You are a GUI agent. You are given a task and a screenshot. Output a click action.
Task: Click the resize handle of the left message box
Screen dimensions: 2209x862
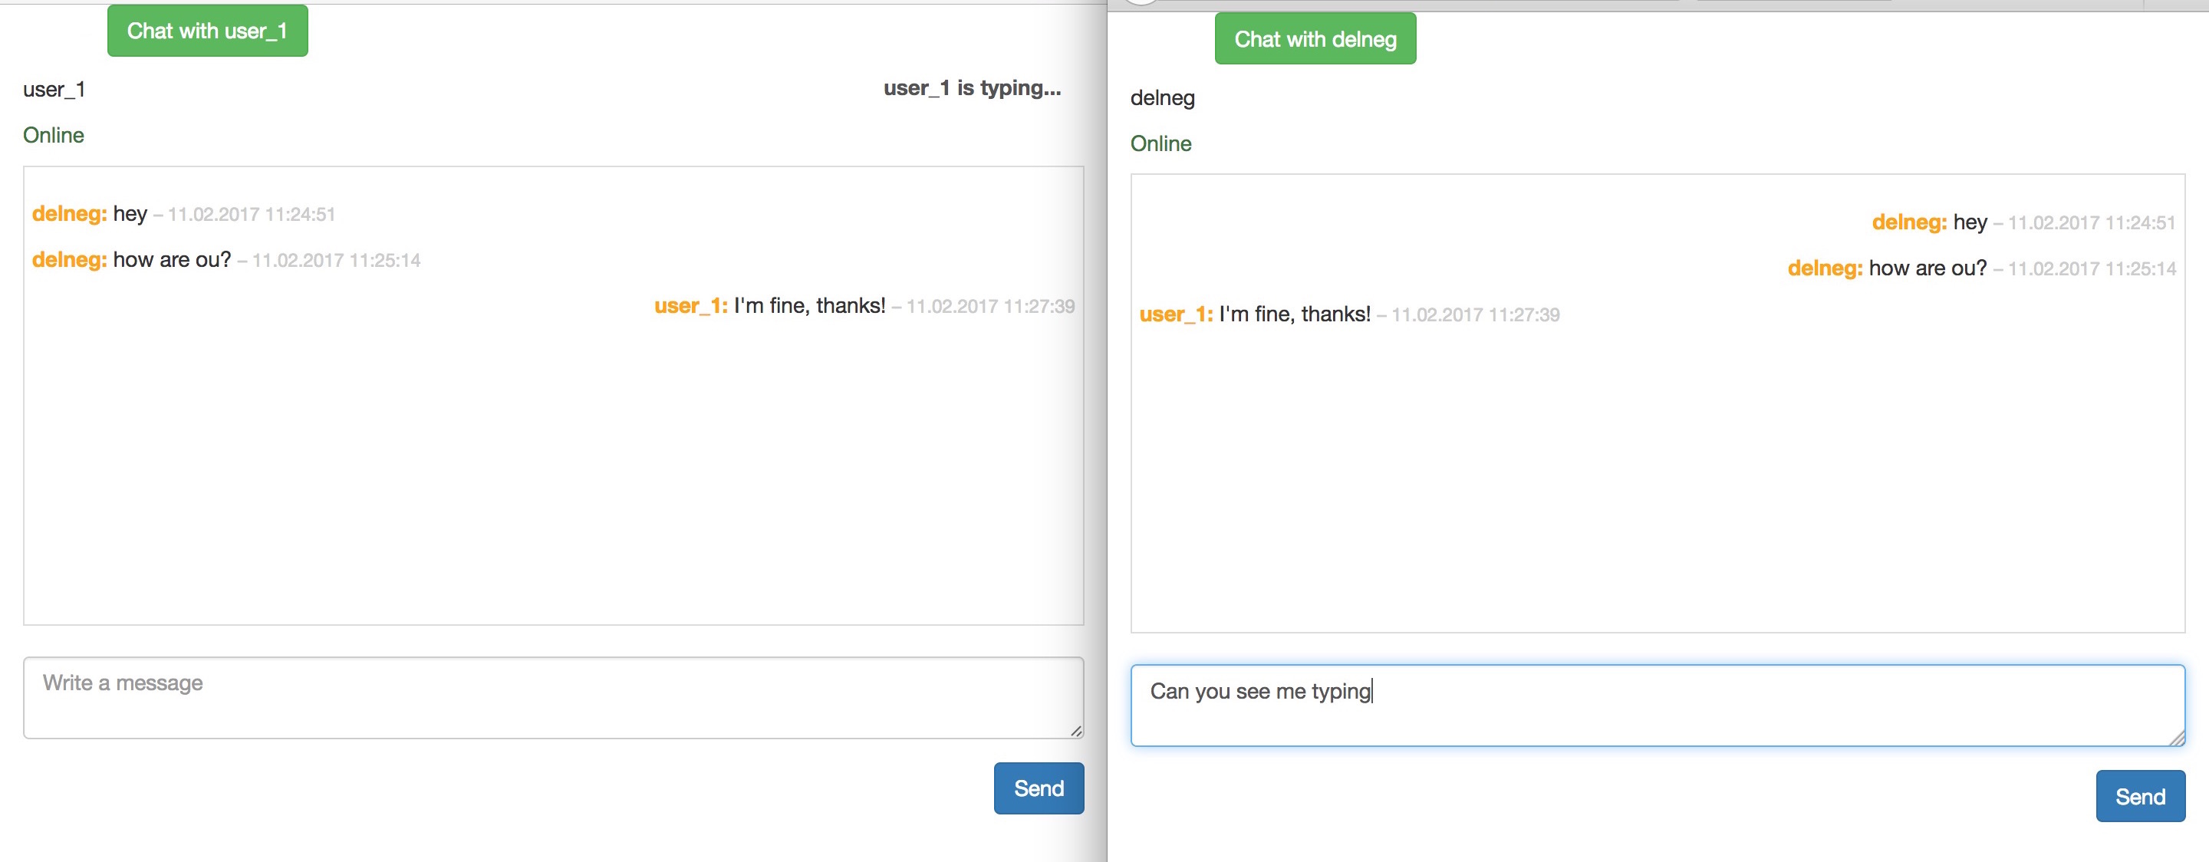click(x=1077, y=731)
